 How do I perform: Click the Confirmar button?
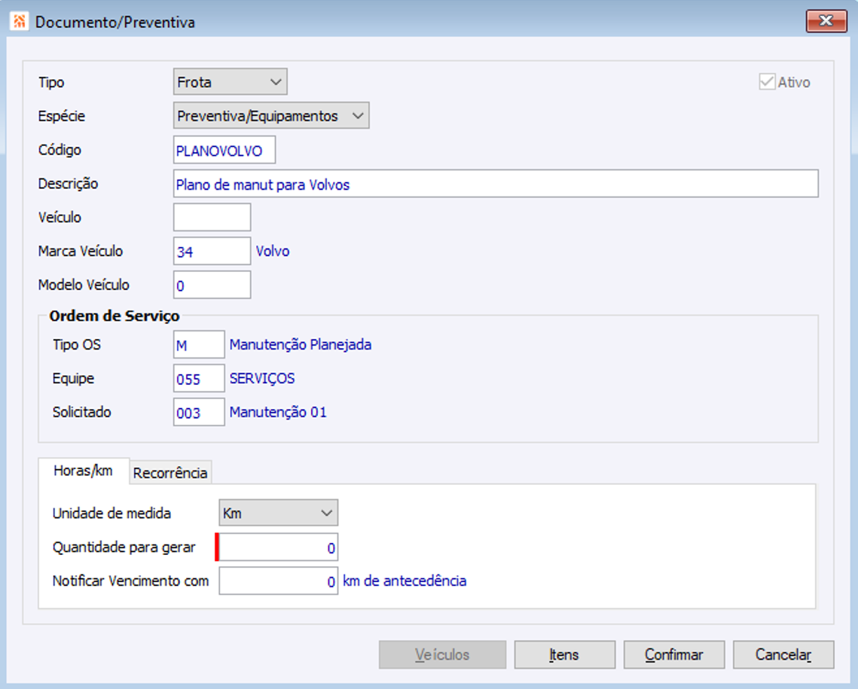point(674,654)
